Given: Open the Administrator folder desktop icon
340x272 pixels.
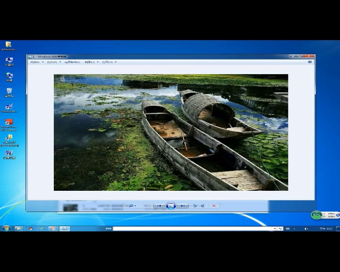Looking at the screenshot, I should click(x=9, y=46).
